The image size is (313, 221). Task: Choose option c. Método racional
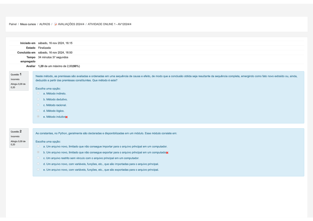point(38,105)
